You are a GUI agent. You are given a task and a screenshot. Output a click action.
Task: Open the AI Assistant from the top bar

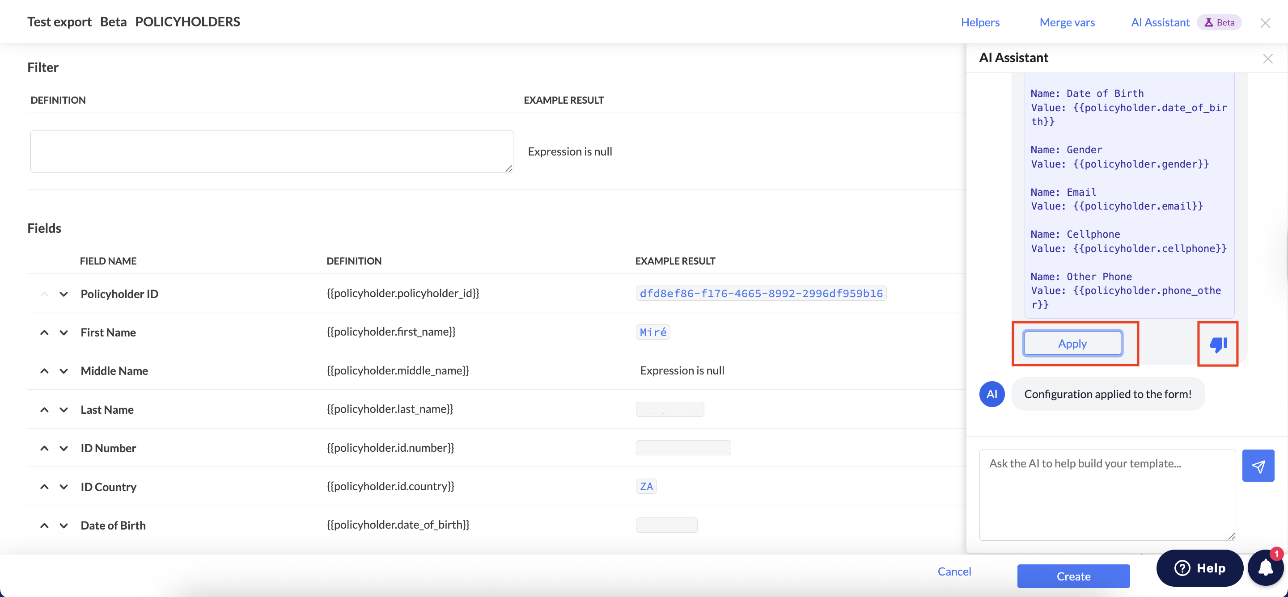point(1160,22)
